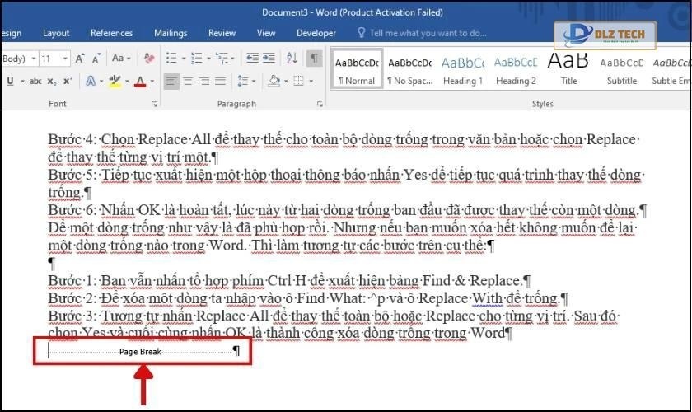Center align the paragraph

(x=188, y=82)
